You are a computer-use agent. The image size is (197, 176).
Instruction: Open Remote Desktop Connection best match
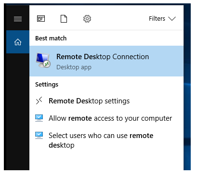[106, 61]
